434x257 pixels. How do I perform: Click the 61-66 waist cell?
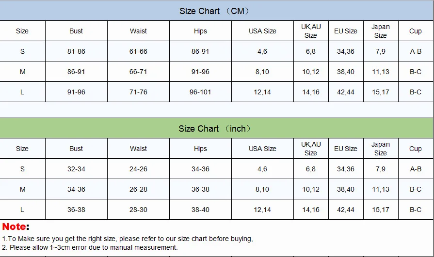click(x=138, y=51)
